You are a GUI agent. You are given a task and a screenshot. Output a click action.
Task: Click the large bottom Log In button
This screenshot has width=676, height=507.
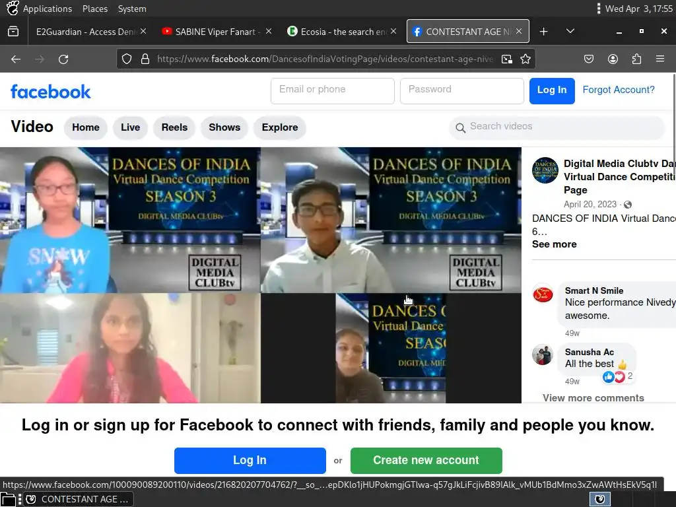[x=250, y=460]
